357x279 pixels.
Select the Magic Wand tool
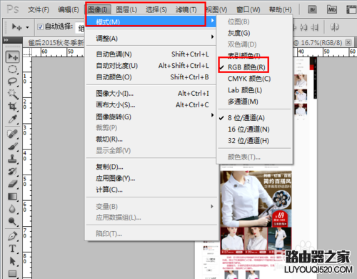[12, 94]
